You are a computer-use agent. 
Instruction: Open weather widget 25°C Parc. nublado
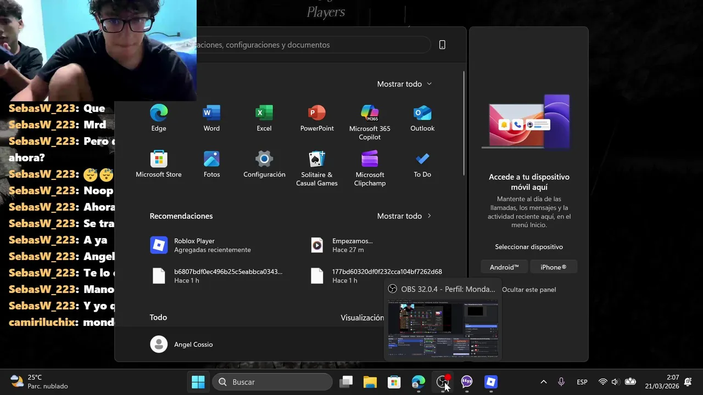click(x=40, y=382)
